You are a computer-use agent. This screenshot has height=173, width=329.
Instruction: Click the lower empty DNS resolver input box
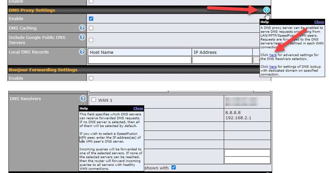tap(247, 160)
